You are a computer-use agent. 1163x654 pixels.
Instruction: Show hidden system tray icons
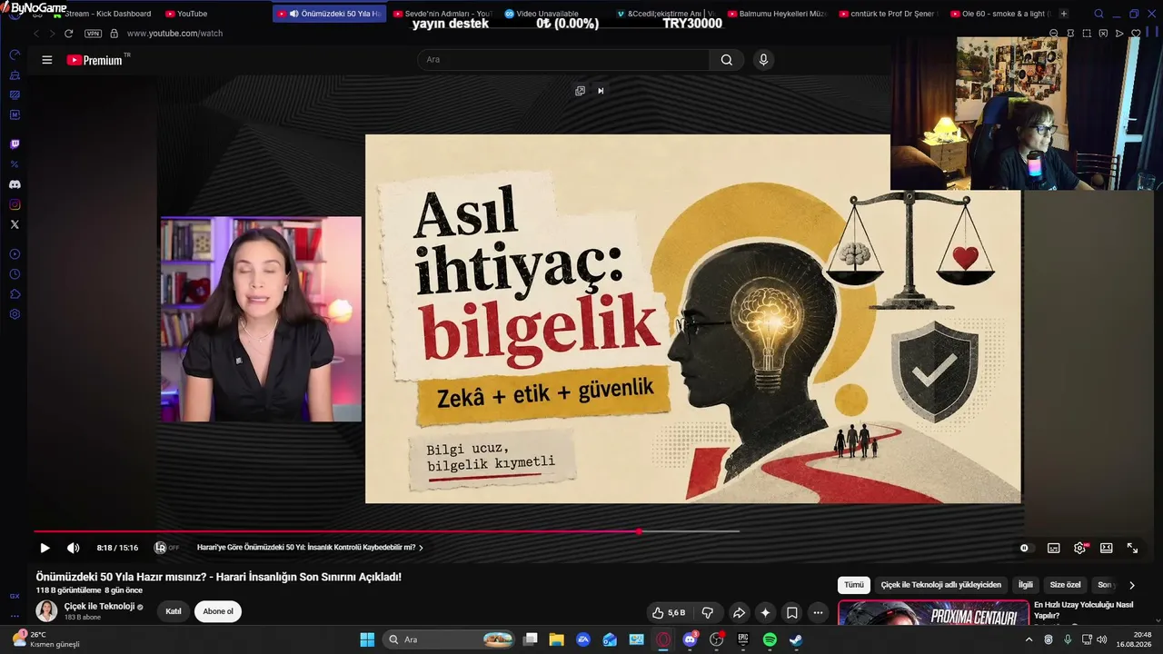click(x=1029, y=639)
